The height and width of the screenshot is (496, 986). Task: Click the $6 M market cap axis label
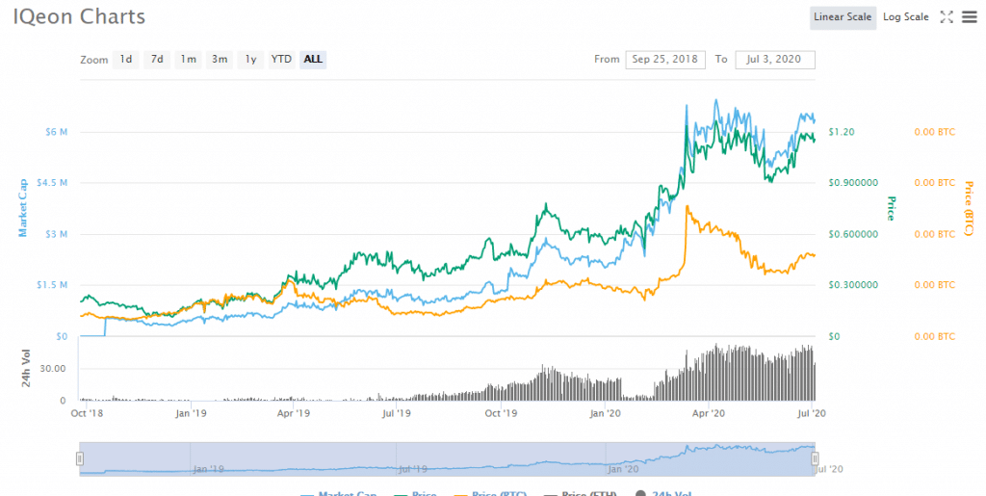click(x=56, y=131)
